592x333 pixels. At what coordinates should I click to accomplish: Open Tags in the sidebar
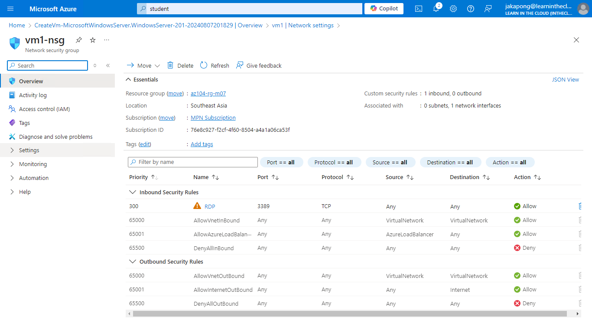coord(57,123)
